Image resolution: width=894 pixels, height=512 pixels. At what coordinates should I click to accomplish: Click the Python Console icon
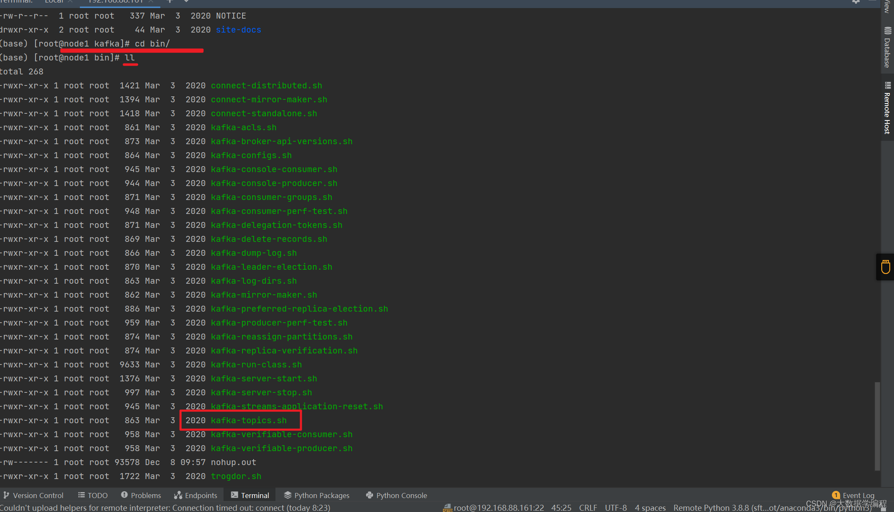370,495
